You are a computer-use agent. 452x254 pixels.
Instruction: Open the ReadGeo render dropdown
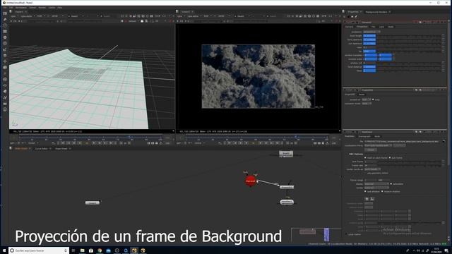coord(376,188)
